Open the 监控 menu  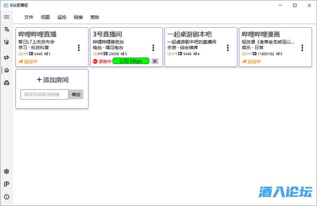pos(62,17)
